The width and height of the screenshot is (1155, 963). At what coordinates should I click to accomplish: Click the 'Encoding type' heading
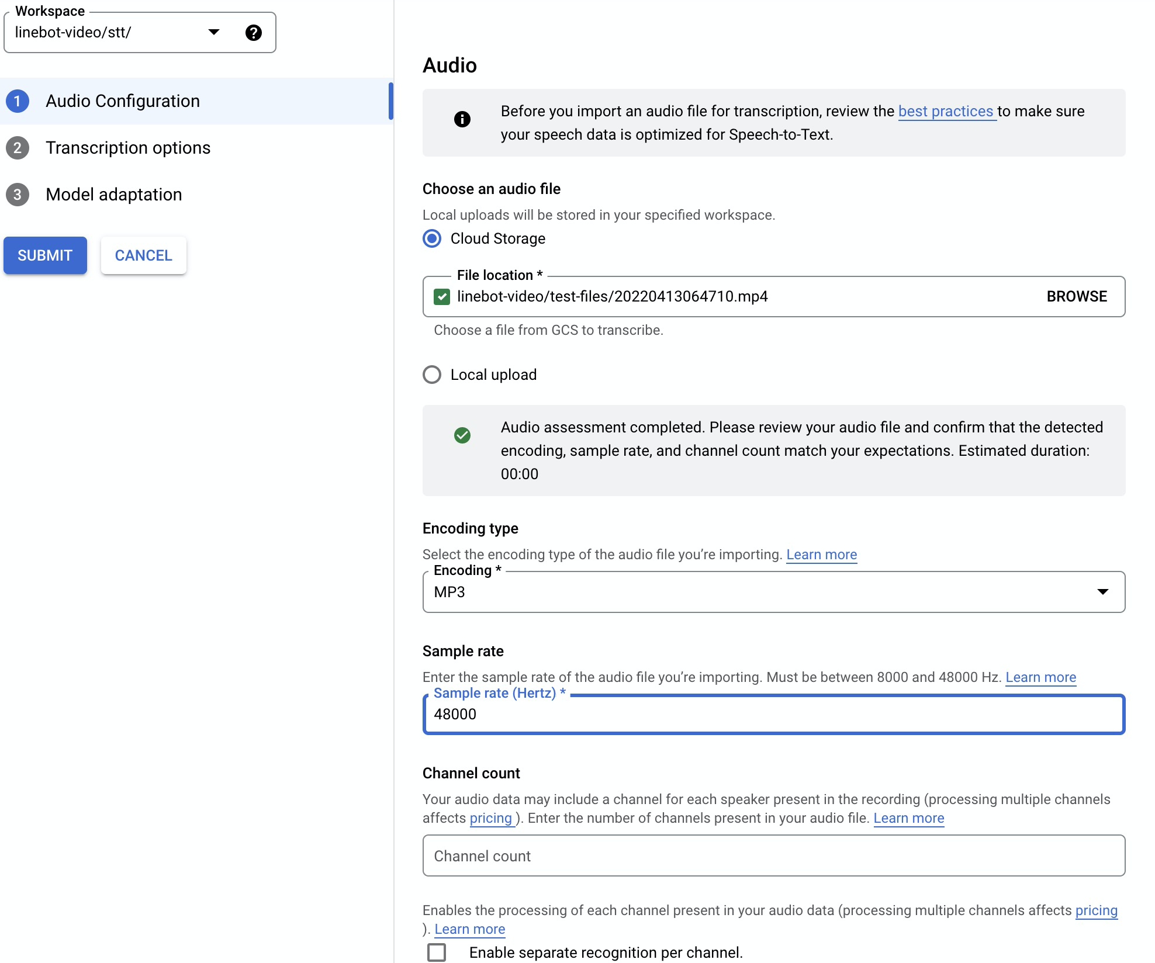coord(470,528)
